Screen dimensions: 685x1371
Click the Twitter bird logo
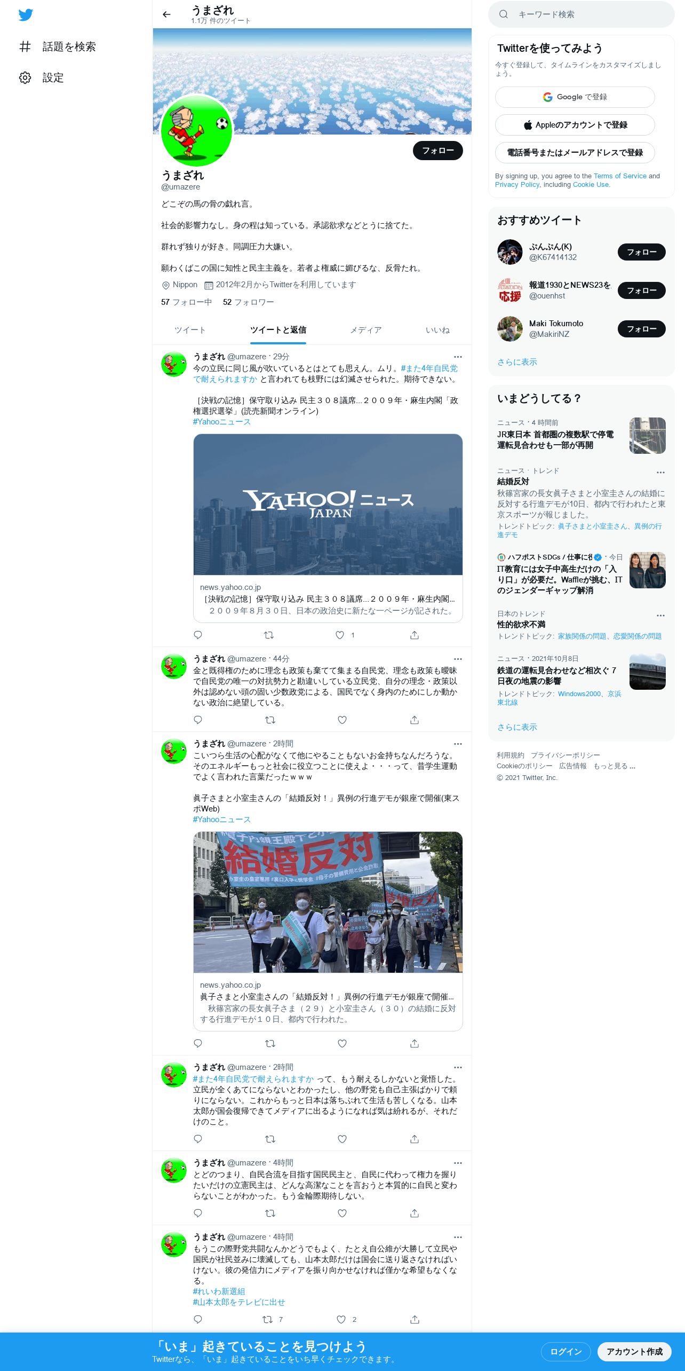(26, 15)
